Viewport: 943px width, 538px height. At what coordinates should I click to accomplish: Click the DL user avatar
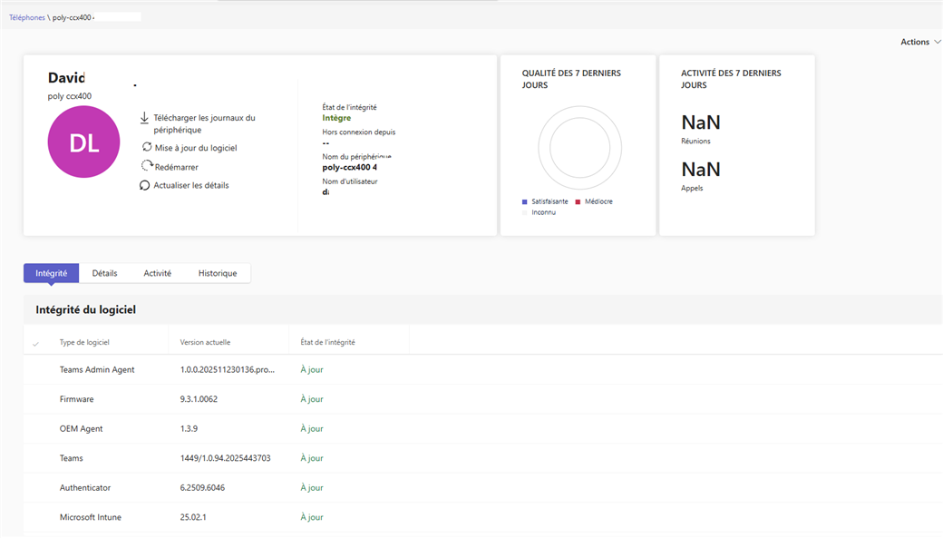coord(83,142)
